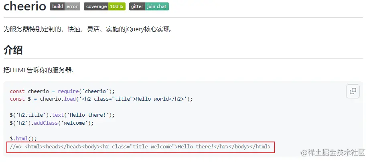
Task: Select the 把HTML告诉你的服务器 paragraph
Action: pos(39,70)
